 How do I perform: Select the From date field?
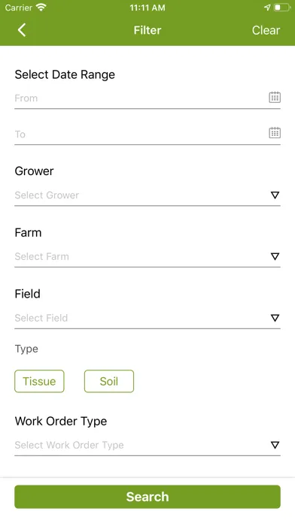(x=147, y=98)
